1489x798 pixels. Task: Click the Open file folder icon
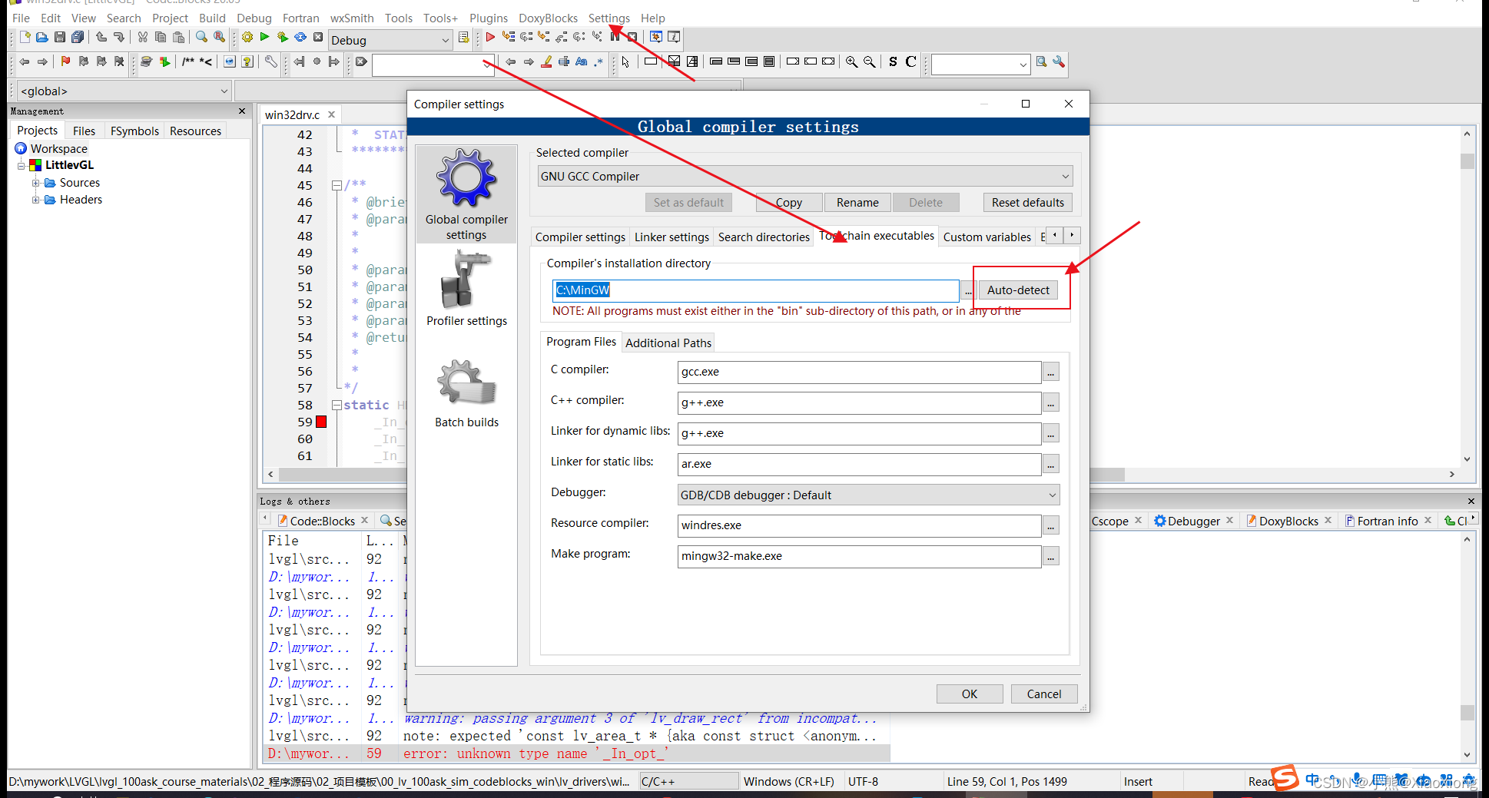[42, 37]
